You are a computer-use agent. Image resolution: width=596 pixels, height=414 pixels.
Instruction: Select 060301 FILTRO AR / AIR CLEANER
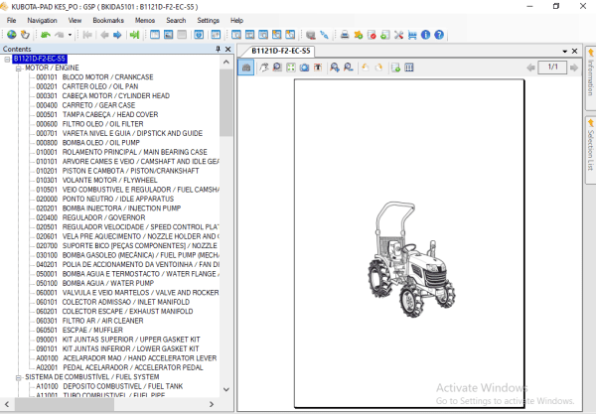click(89, 321)
